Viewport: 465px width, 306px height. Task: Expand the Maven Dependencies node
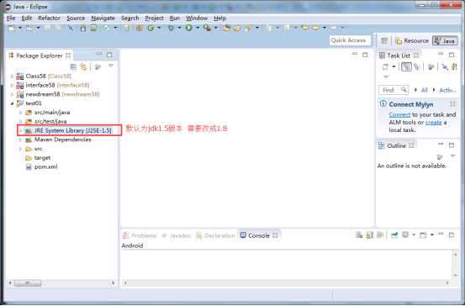click(x=20, y=140)
